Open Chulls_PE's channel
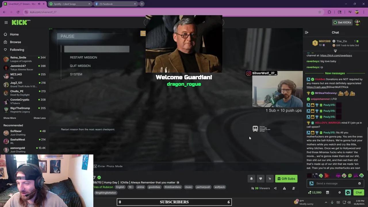 click(x=24, y=93)
